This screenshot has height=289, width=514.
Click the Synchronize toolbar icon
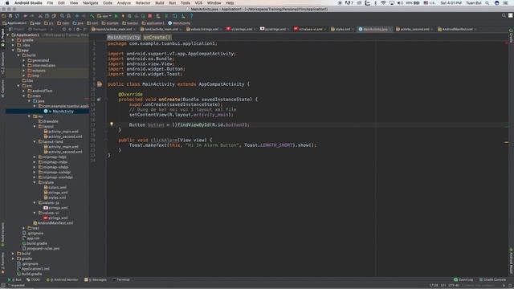click(17, 16)
